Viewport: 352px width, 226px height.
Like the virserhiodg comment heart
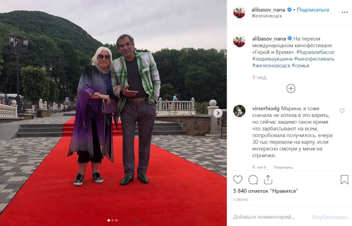click(x=342, y=111)
